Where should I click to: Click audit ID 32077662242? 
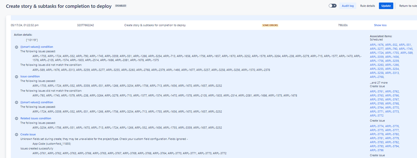pos(86,25)
